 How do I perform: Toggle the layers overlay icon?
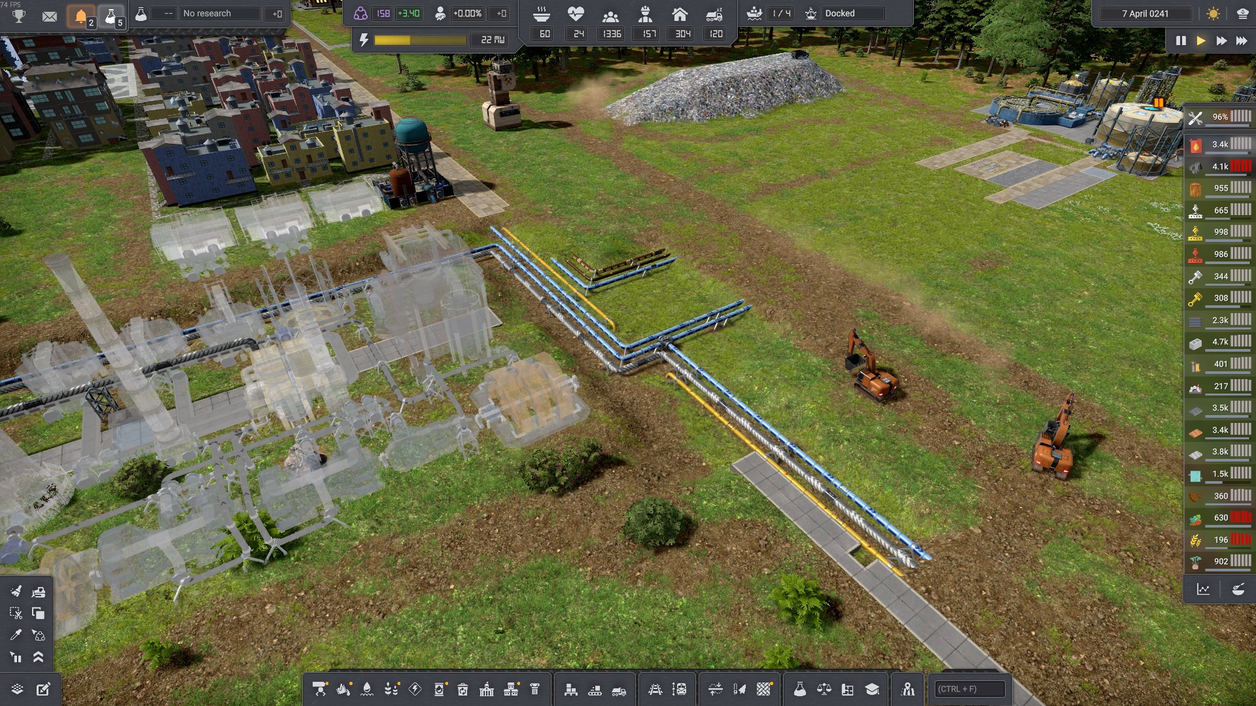point(17,690)
